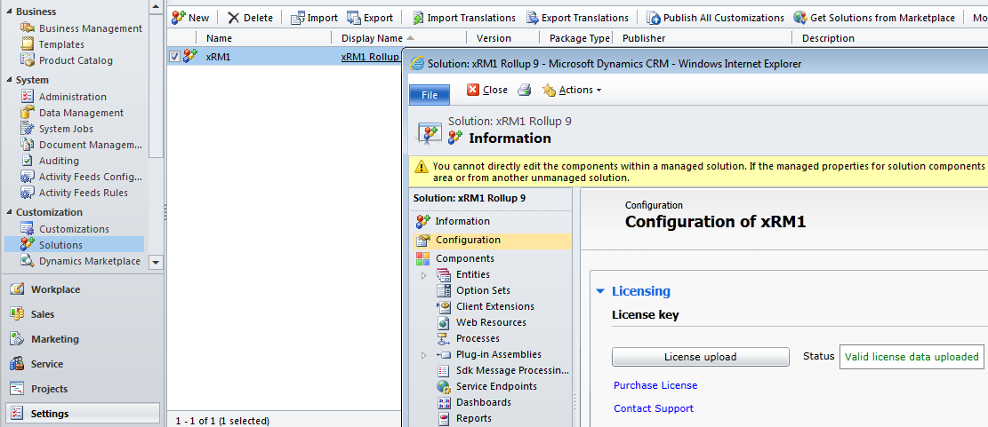Click the red Close icon in solution window
This screenshot has width=988, height=427.
point(473,90)
